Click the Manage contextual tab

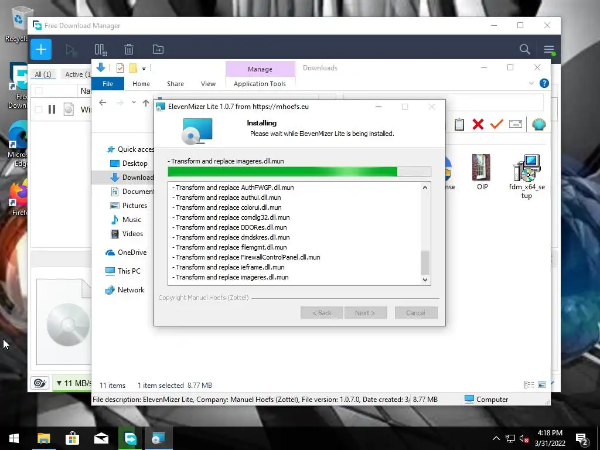260,69
